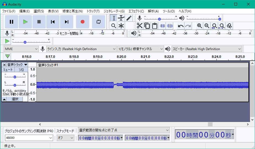The image size is (255, 149).
Task: Select the Draw pencil tool
Action: (x=129, y=18)
